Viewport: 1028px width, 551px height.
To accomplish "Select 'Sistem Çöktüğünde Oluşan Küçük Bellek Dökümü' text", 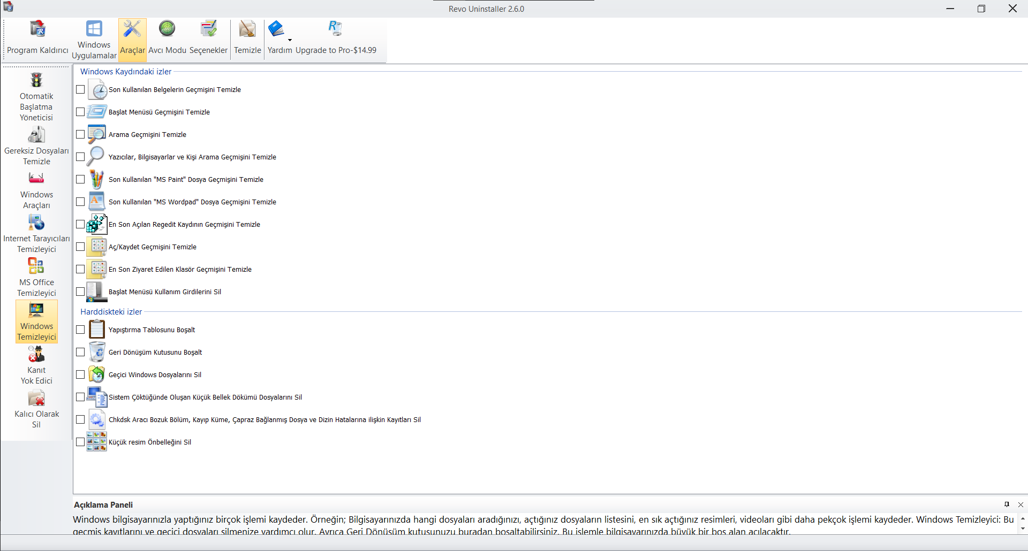I will point(205,397).
